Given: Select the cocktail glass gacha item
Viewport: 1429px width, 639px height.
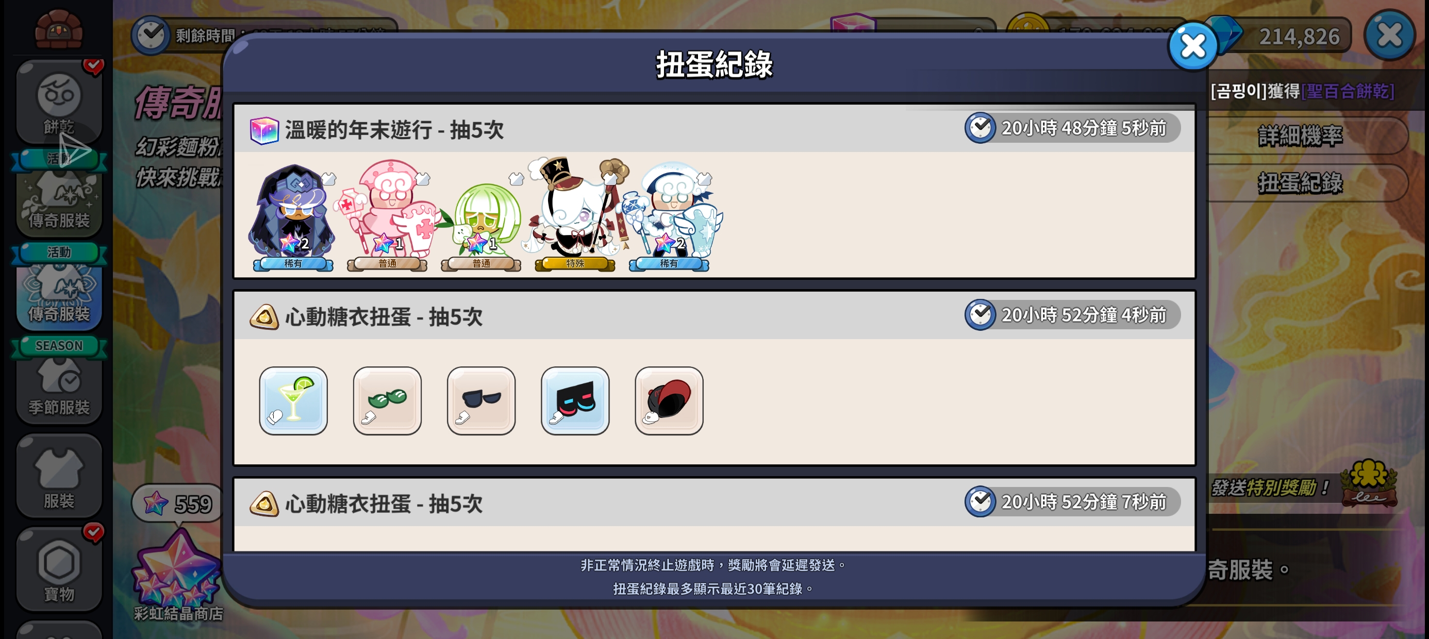Looking at the screenshot, I should pos(293,400).
